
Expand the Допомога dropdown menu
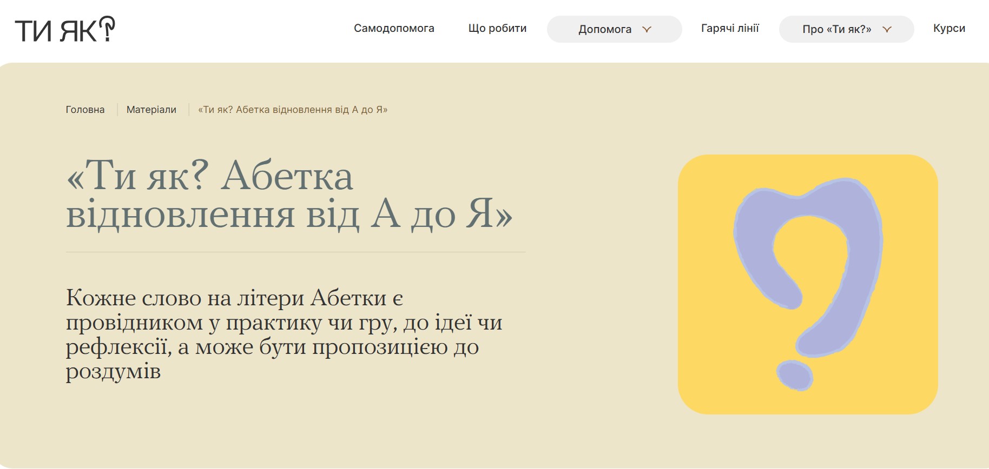pos(614,29)
